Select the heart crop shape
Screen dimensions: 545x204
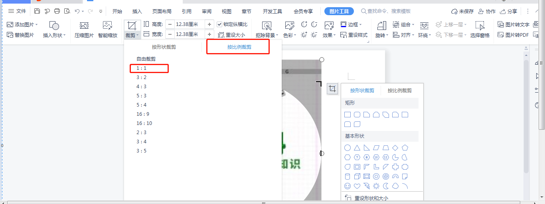[x=357, y=186]
